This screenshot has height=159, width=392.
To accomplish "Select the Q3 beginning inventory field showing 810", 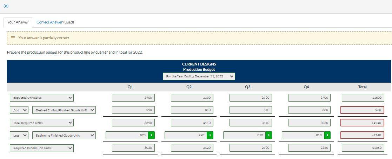I will (245, 135).
